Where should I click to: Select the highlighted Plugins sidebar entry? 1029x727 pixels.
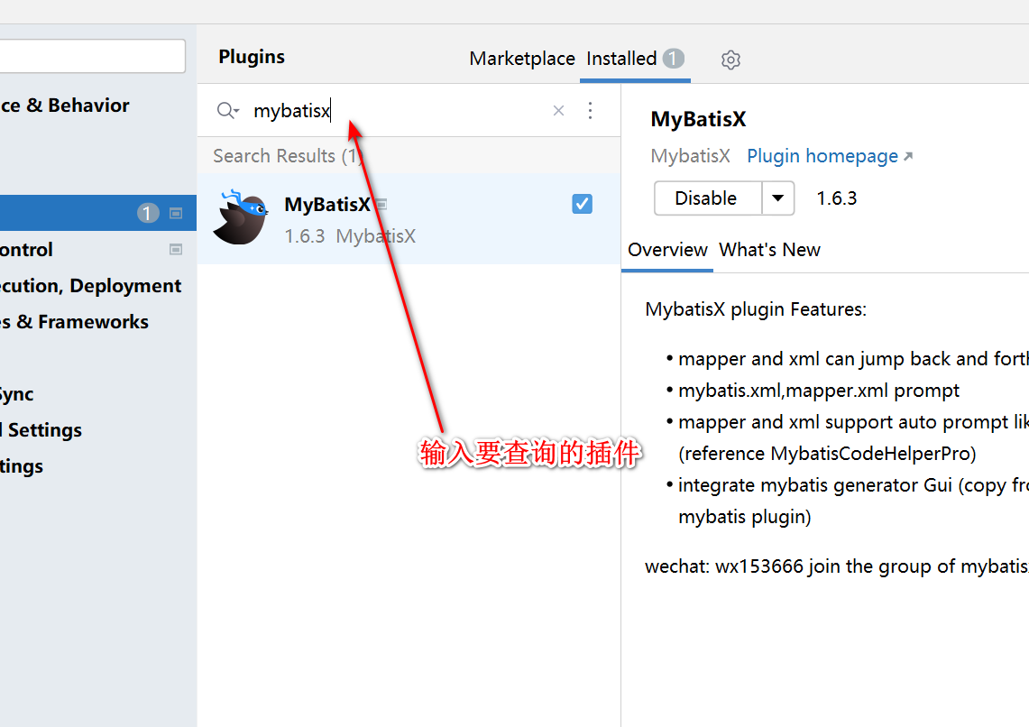click(97, 213)
